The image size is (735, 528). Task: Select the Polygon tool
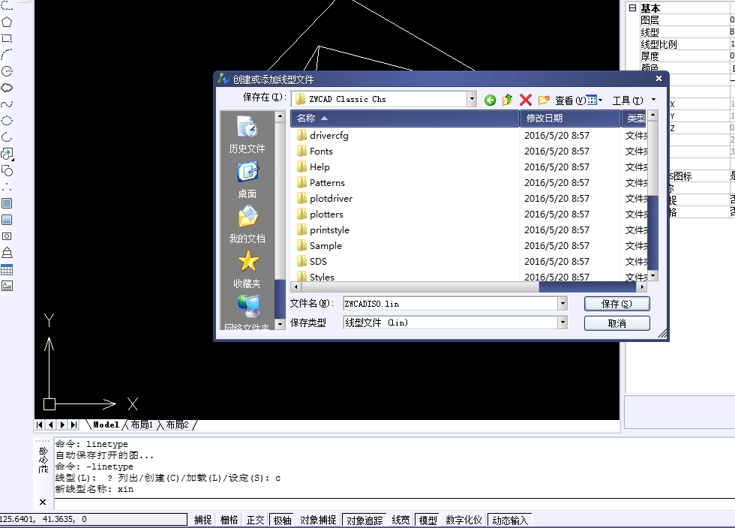(7, 22)
